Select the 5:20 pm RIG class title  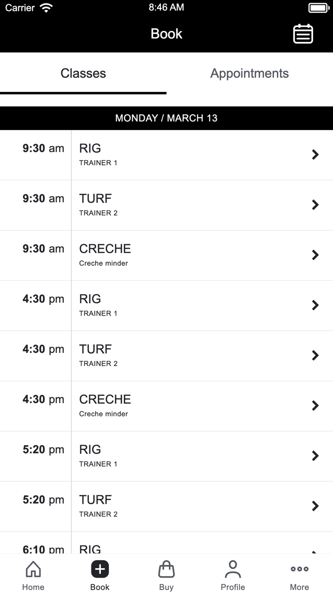pyautogui.click(x=90, y=450)
